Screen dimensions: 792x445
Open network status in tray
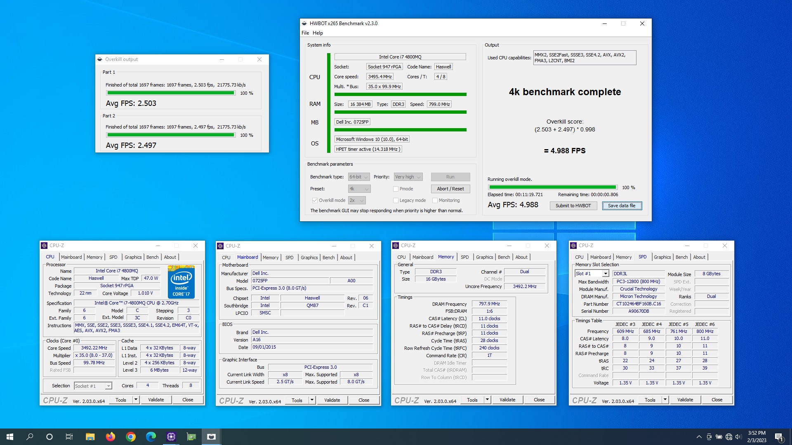pyautogui.click(x=729, y=437)
